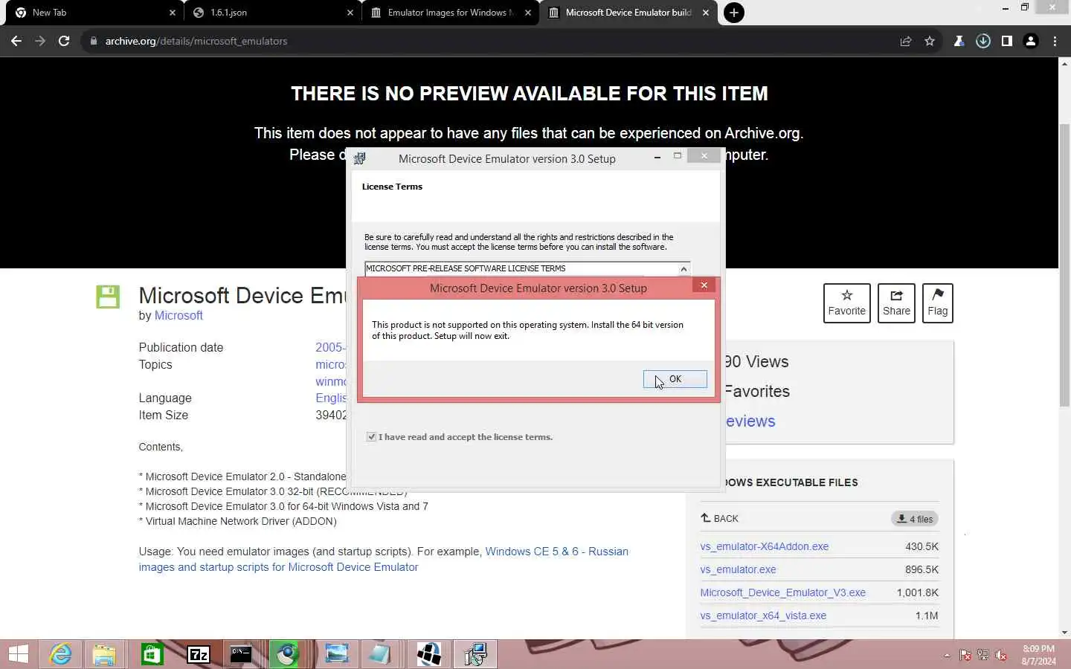The height and width of the screenshot is (669, 1071).
Task: Open the taskbar clock and date
Action: 1038,655
